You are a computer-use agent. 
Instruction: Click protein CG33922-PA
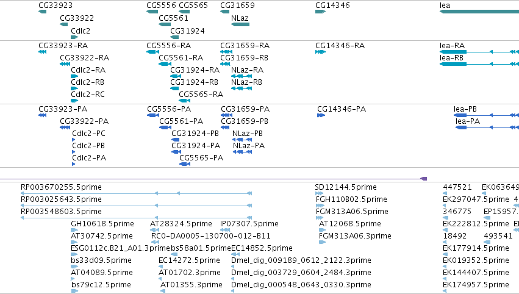pyautogui.click(x=84, y=121)
